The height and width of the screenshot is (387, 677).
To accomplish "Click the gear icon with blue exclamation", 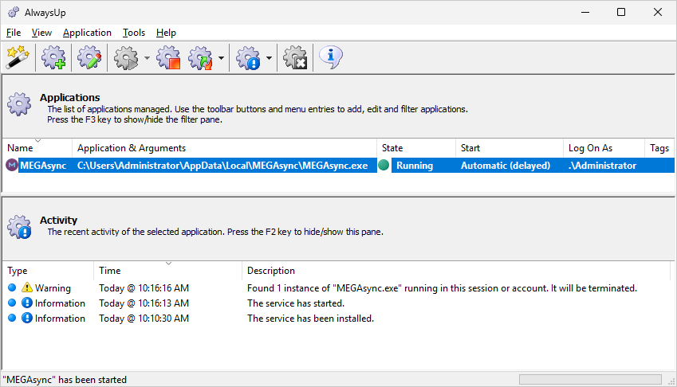I will click(248, 58).
